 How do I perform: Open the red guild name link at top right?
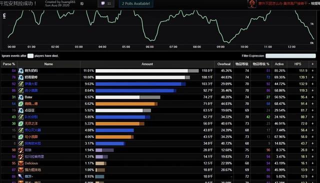[x=282, y=3]
